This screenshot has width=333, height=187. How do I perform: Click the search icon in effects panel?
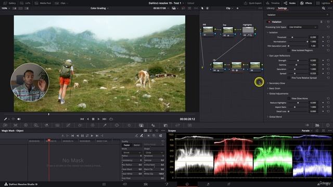pos(323,8)
